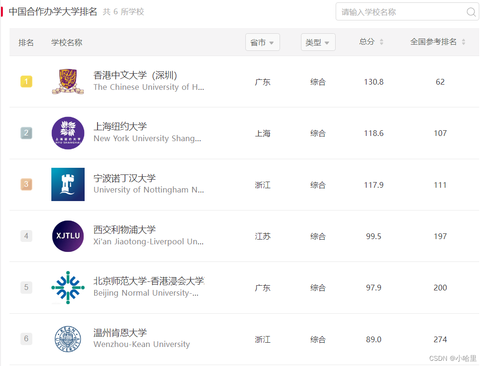This screenshot has height=366, width=484.
Task: Open the 类型 type filter dropdown
Action: 318,42
